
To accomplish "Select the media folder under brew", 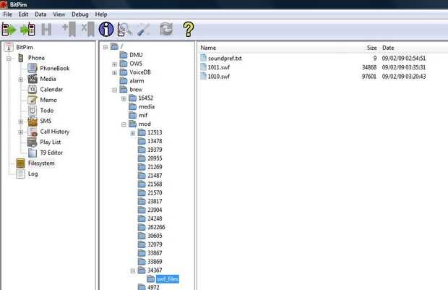I will (x=147, y=106).
